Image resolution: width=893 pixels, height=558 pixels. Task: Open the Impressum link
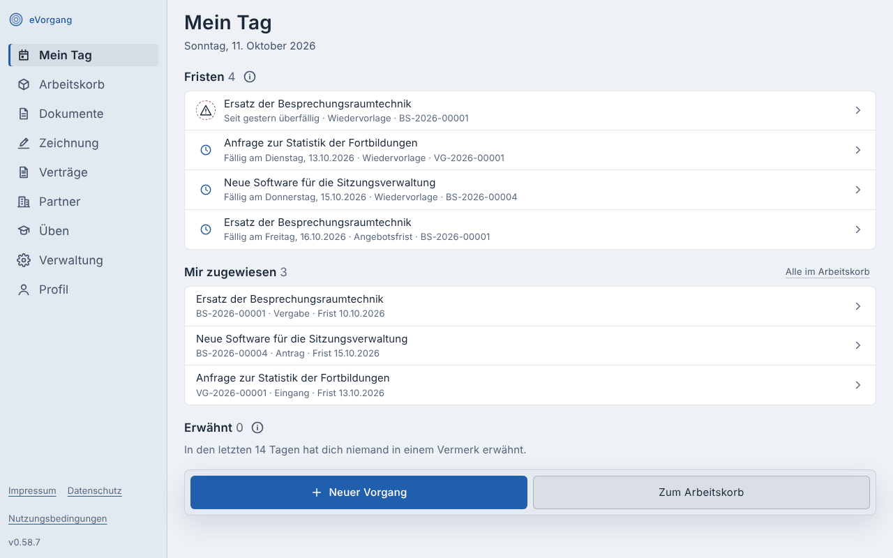[32, 491]
